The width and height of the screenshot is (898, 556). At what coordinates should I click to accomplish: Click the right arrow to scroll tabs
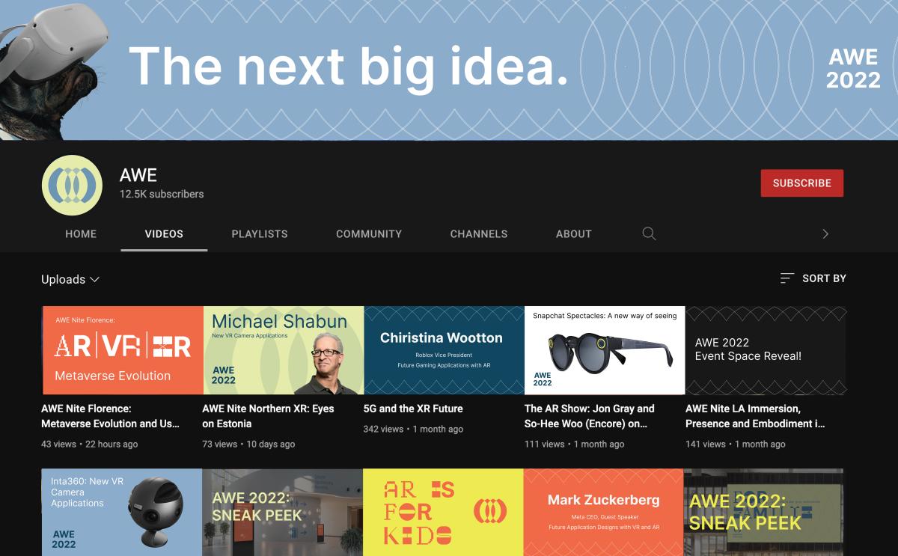tap(825, 233)
